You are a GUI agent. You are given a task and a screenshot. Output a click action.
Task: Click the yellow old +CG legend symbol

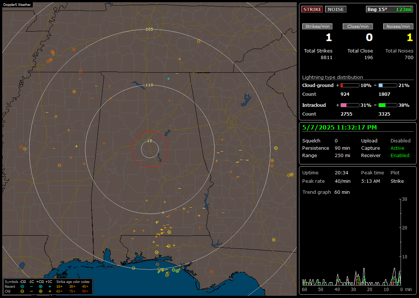[41, 291]
